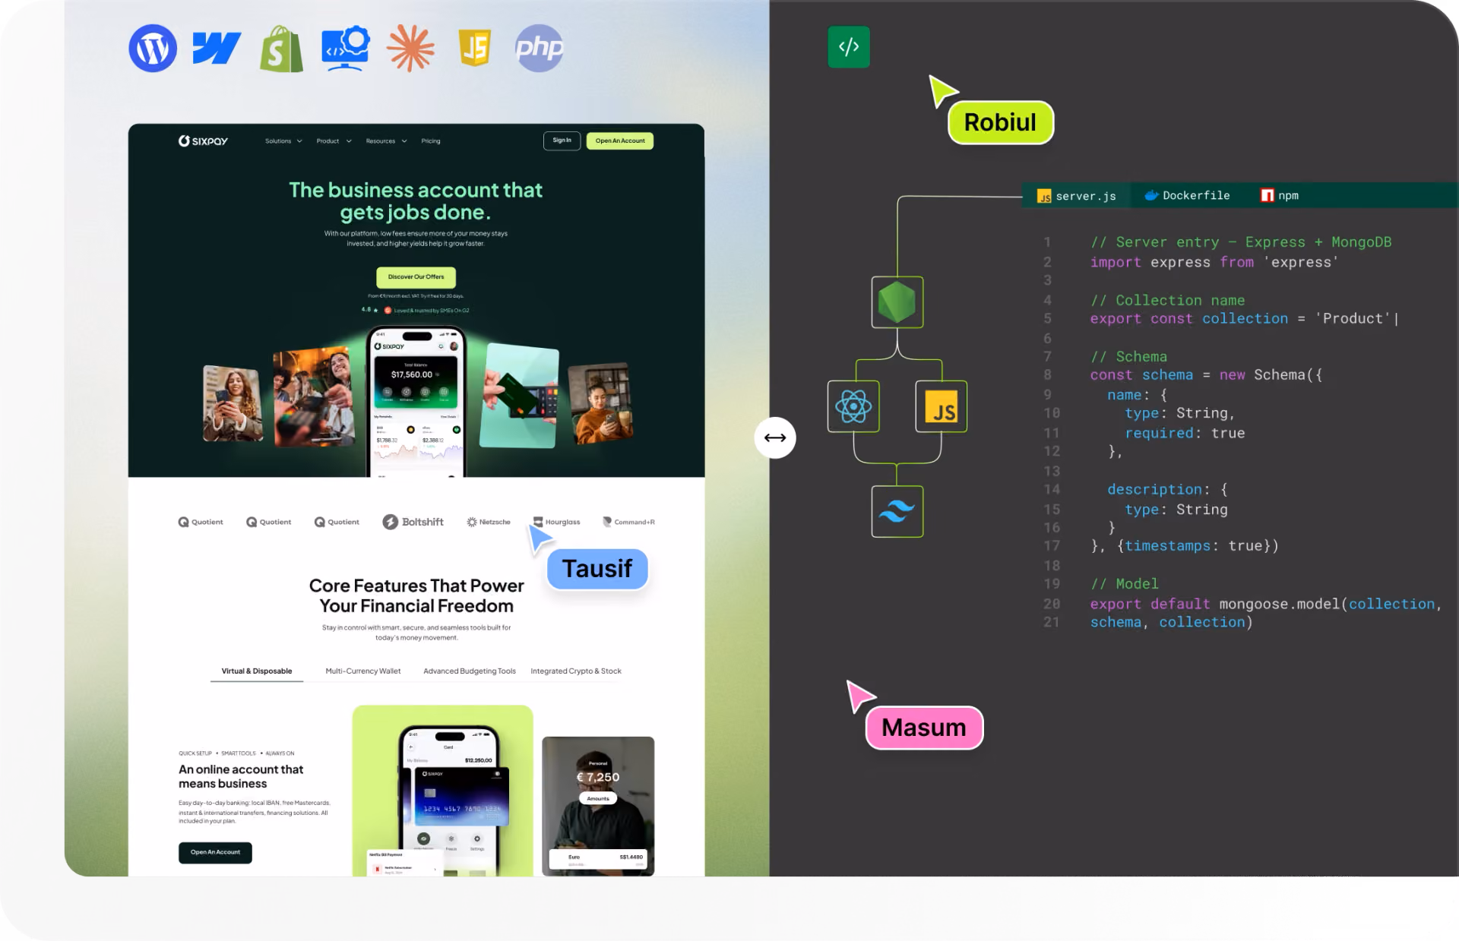1459x941 pixels.
Task: Expand the Solutions dropdown menu
Action: [283, 141]
